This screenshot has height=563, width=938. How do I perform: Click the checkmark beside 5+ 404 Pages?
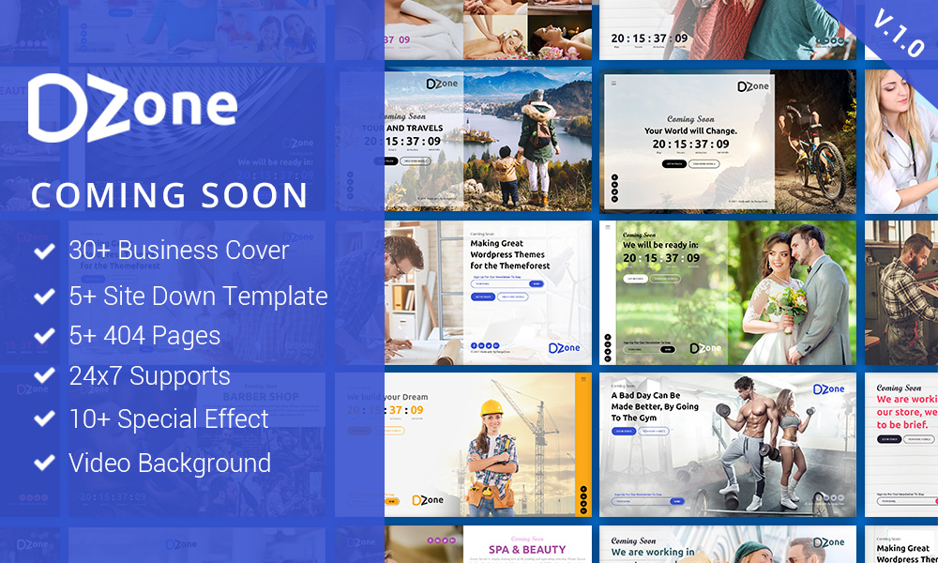pyautogui.click(x=44, y=337)
